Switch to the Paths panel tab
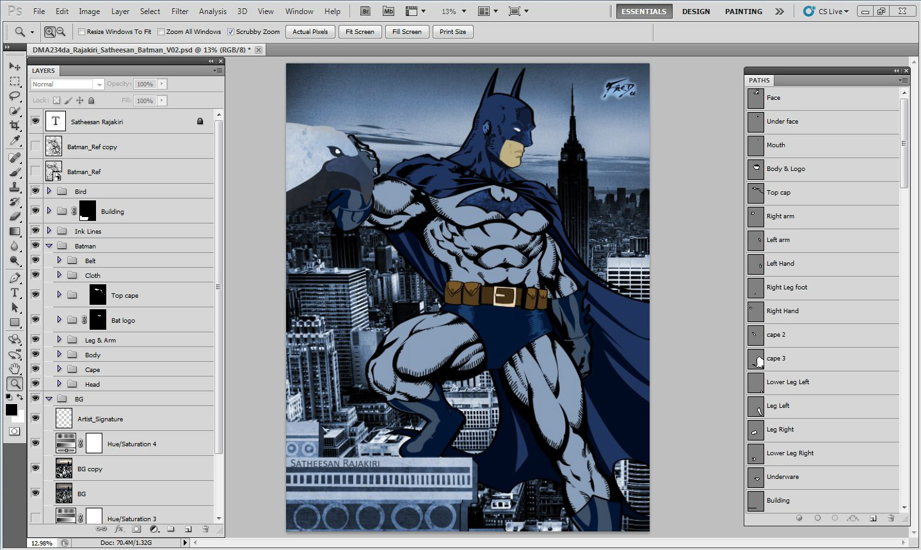 pyautogui.click(x=759, y=80)
